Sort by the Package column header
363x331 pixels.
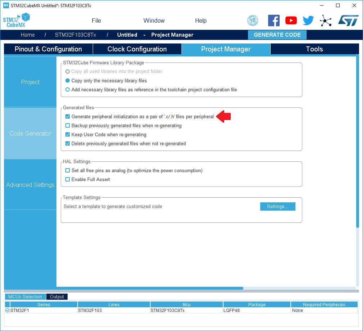click(x=257, y=305)
